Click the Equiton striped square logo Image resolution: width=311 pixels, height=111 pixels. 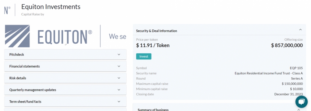[17, 36]
